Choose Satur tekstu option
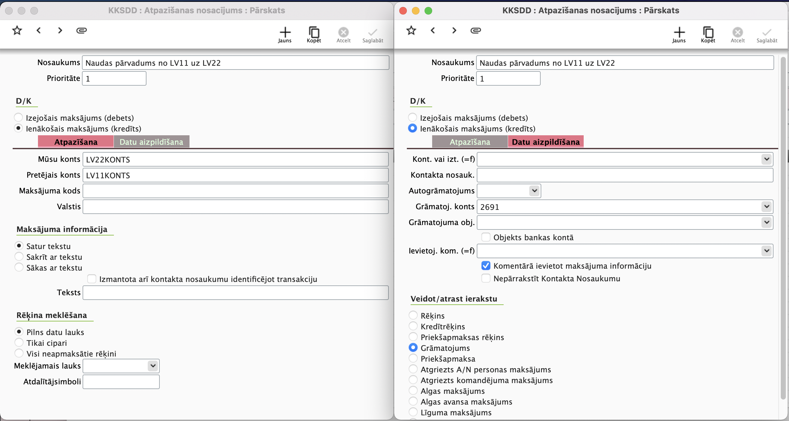Screen dimensions: 789x421 pyautogui.click(x=19, y=246)
